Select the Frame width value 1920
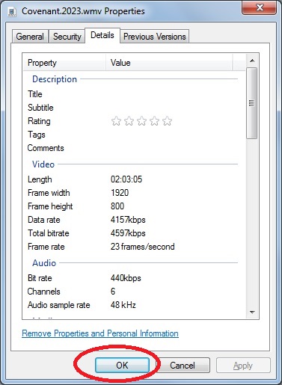Screen dimensions: 282x385 pos(120,193)
